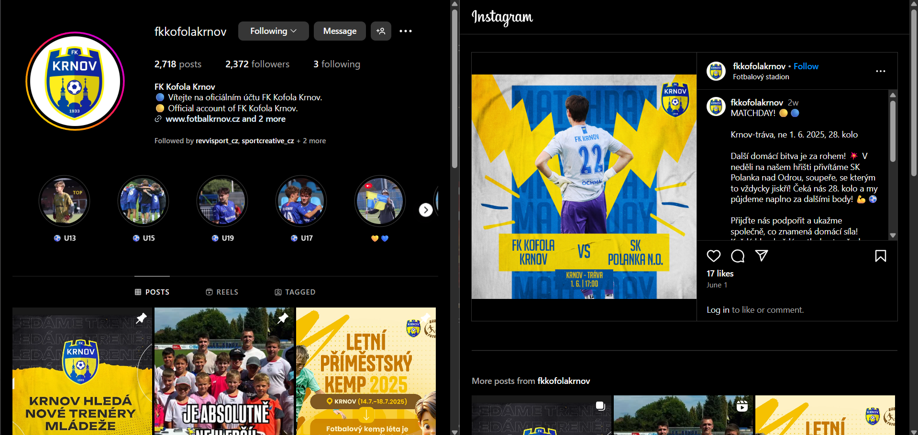Image resolution: width=918 pixels, height=435 pixels.
Task: Show next story highlights with arrow
Action: 426,210
